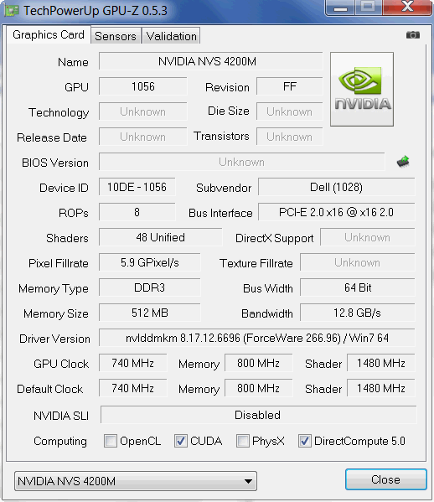Toggle the PhysX checkbox
The height and width of the screenshot is (502, 434).
pyautogui.click(x=243, y=441)
